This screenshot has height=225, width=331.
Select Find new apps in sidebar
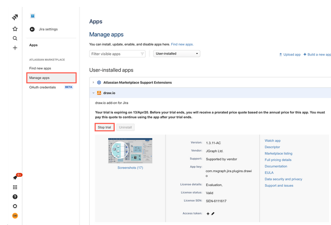(x=40, y=68)
